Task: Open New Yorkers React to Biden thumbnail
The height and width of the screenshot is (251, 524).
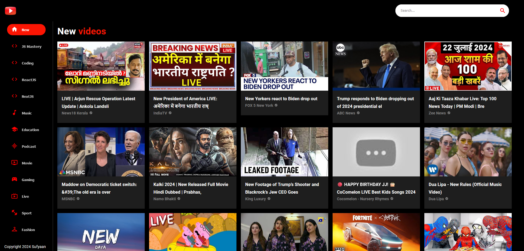Action: point(285,66)
